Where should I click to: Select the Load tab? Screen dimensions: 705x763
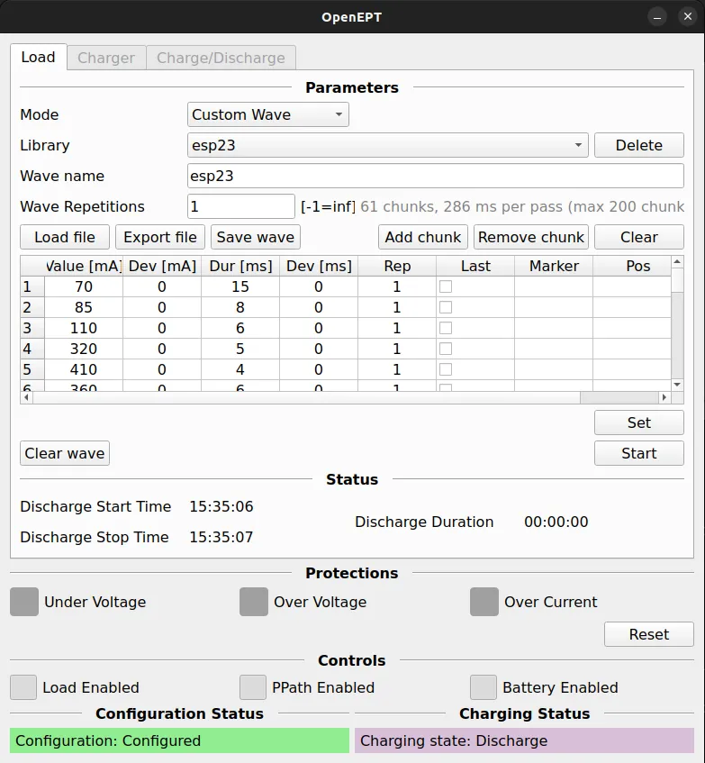[x=39, y=57]
